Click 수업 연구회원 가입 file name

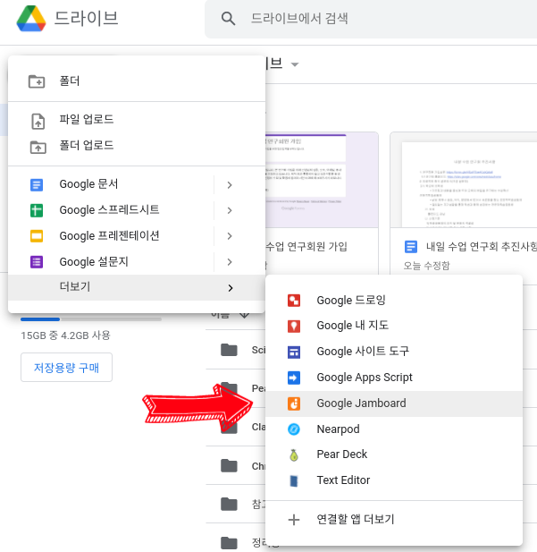click(306, 246)
